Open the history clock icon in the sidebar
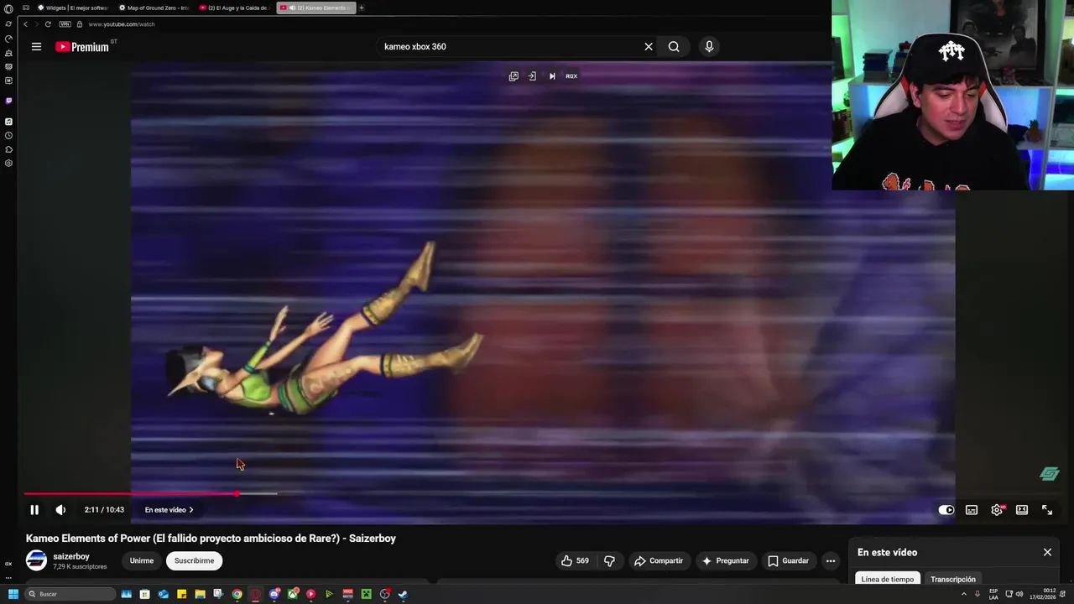This screenshot has width=1074, height=604. coord(8,135)
